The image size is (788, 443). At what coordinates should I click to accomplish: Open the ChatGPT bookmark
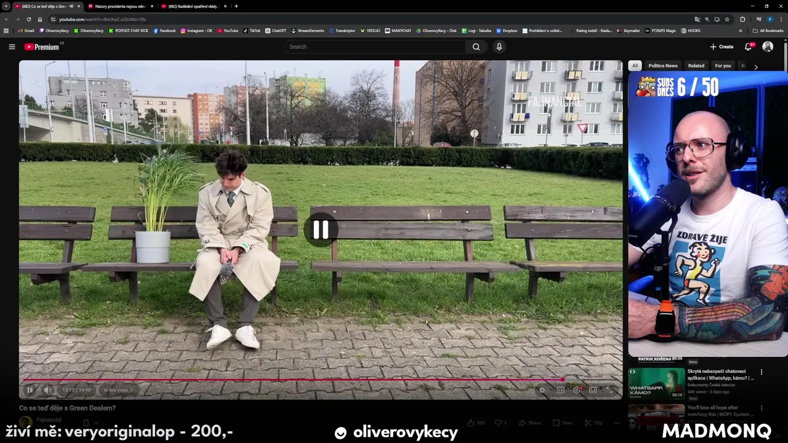[x=276, y=31]
